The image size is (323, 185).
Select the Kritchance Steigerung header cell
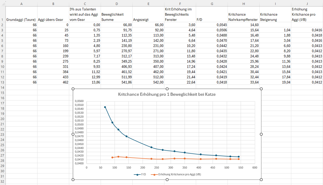[275, 17]
